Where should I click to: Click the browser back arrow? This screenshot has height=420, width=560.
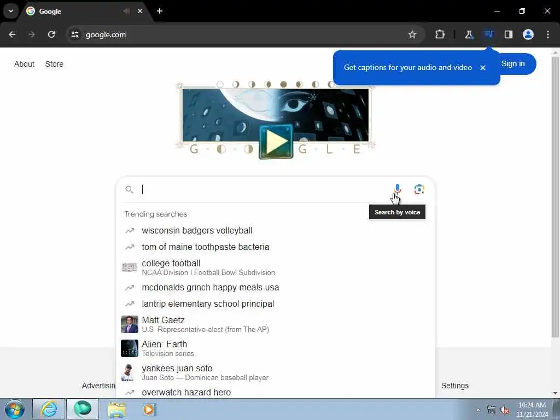12,34
